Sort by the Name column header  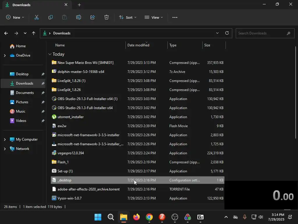point(60,45)
